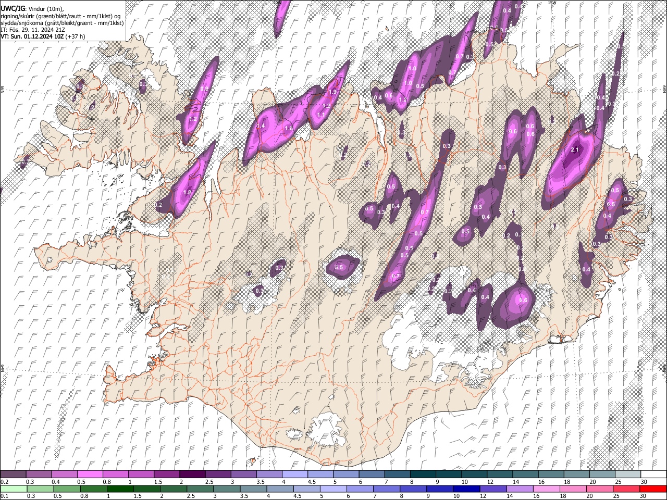Choose the snow legend swatch starting at 16
The height and width of the screenshot is (500, 667).
tap(551, 474)
